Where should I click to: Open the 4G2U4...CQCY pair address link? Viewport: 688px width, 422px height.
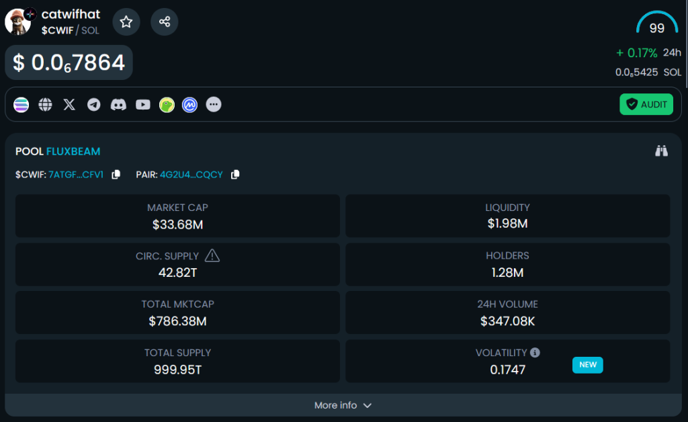[191, 175]
